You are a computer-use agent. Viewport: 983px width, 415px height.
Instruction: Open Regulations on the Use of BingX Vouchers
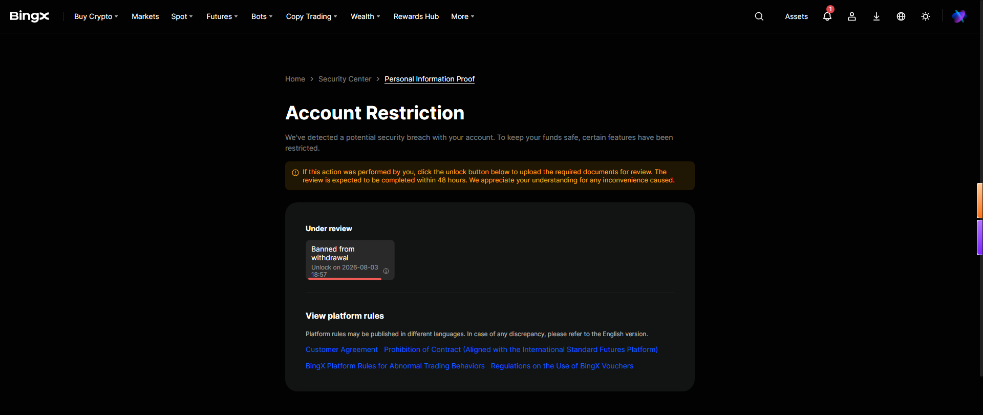562,366
